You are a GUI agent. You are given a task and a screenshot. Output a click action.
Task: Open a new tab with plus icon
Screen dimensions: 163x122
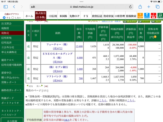pyautogui.click(x=149, y=7)
